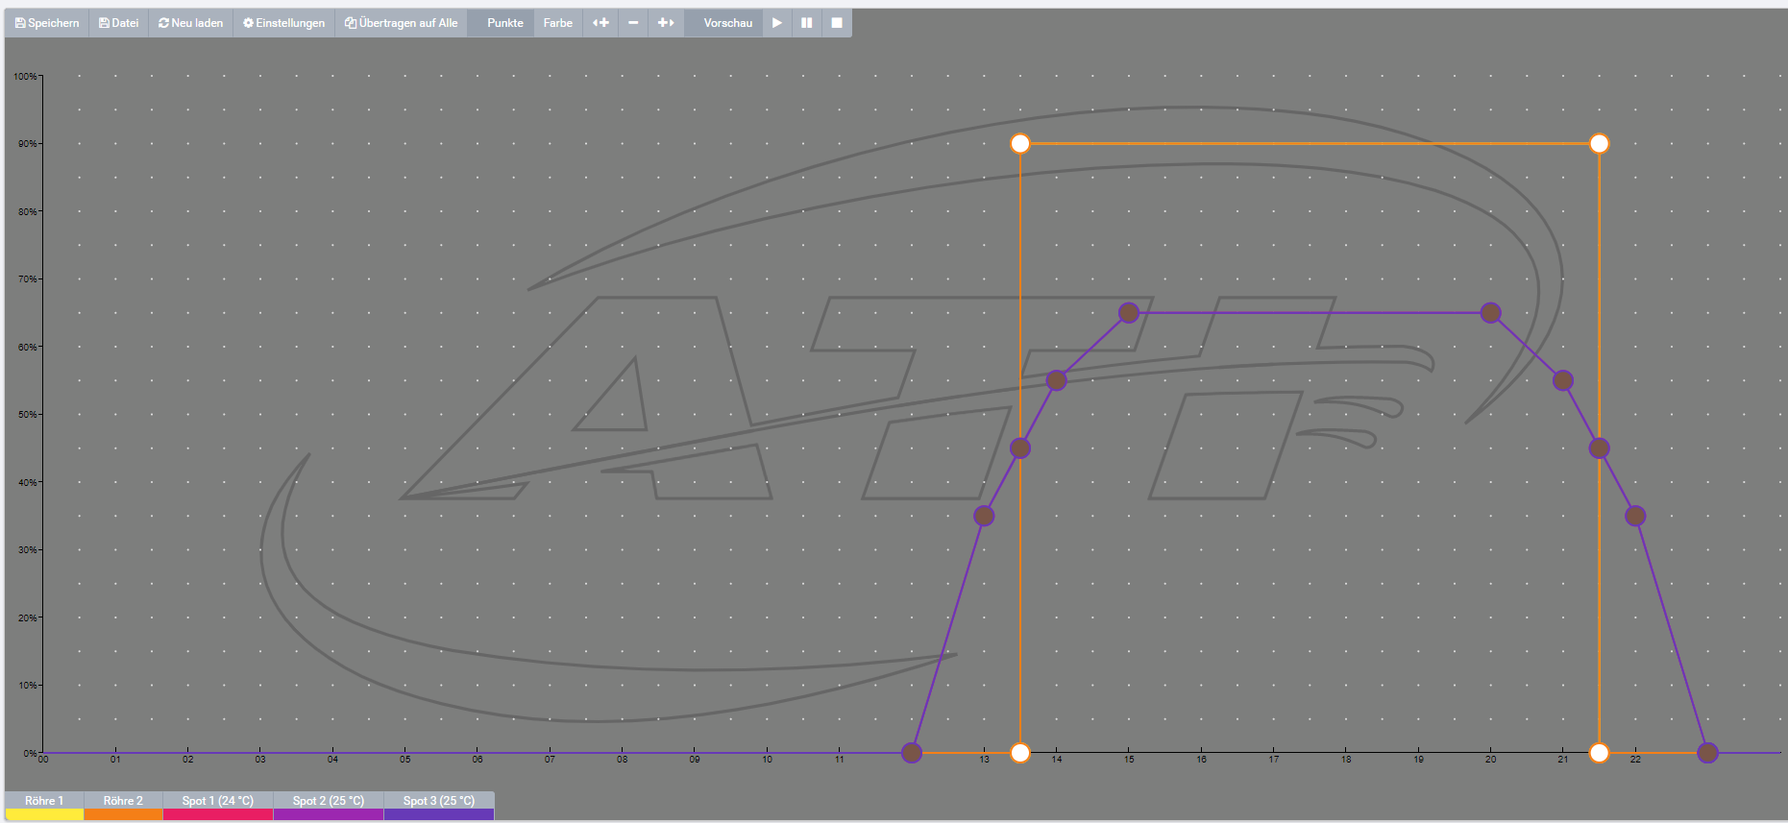Select the Spot 3 (25 °C) channel
1788x823 pixels.
[439, 801]
